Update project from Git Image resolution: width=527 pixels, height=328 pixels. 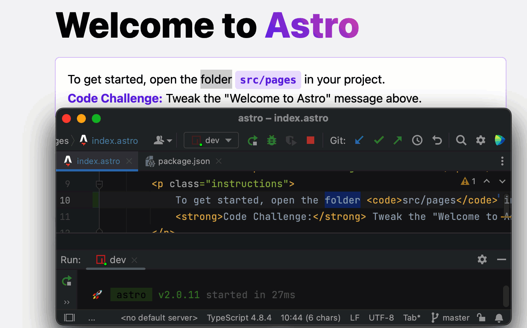pos(359,140)
